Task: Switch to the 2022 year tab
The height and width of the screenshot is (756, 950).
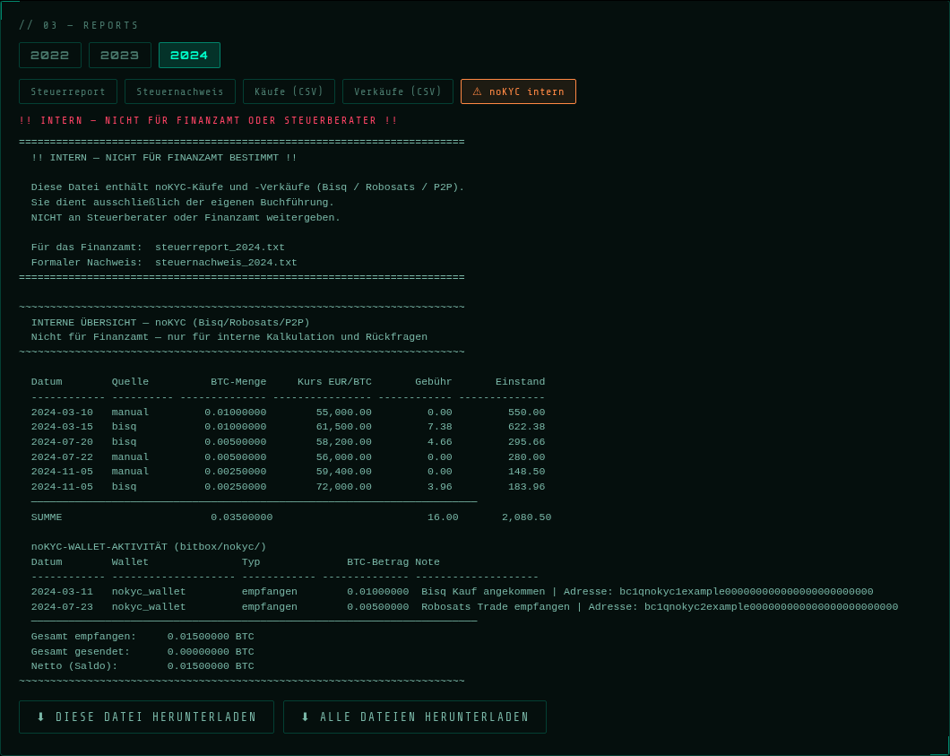Action: [x=49, y=56]
